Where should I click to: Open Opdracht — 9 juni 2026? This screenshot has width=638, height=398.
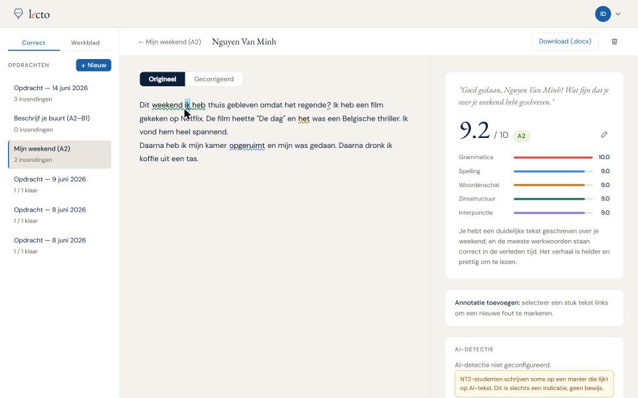(x=59, y=185)
